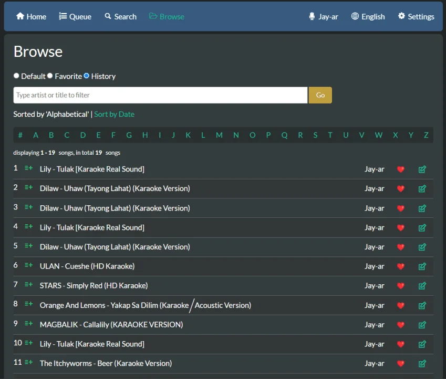Viewport: 446px width, 379px height.
Task: Focus the artist or title filter field
Action: (x=160, y=95)
